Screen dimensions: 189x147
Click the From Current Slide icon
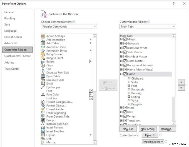43,116
